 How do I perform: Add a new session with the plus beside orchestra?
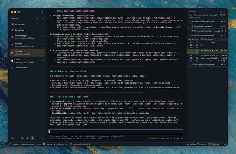[x=42, y=19]
